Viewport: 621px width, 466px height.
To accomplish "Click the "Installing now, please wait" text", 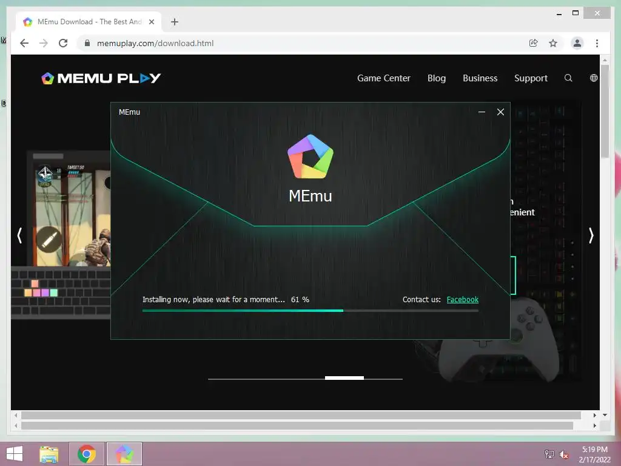I will 213,300.
